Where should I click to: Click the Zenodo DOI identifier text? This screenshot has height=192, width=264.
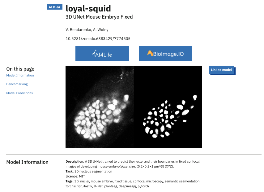tap(98, 39)
